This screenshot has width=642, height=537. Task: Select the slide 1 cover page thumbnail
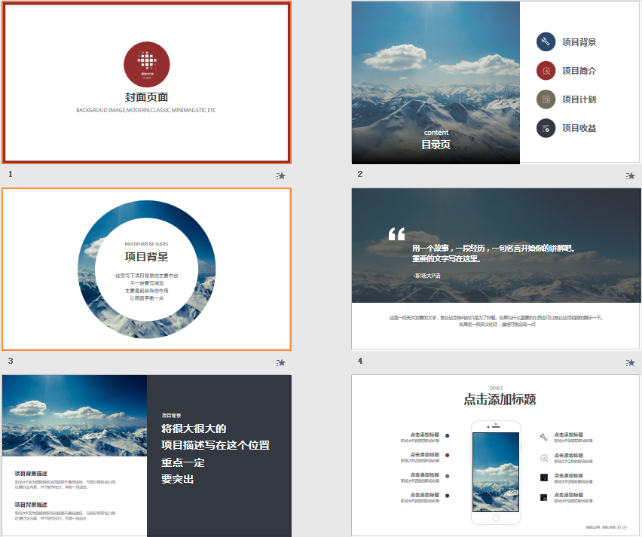point(147,83)
